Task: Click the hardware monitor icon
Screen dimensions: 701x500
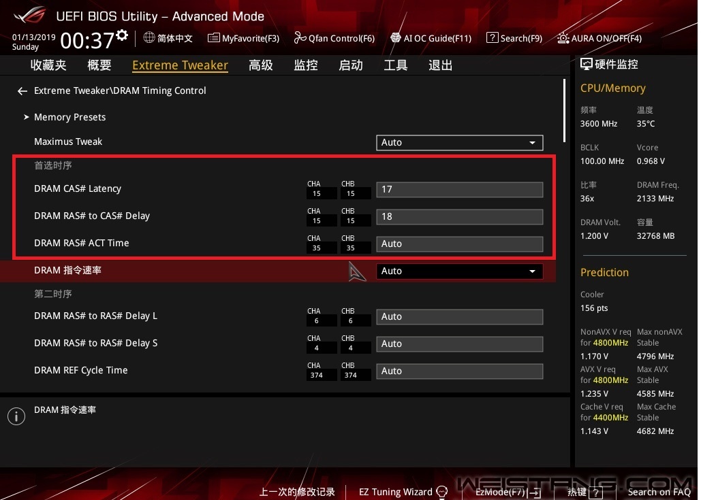Action: [x=586, y=64]
